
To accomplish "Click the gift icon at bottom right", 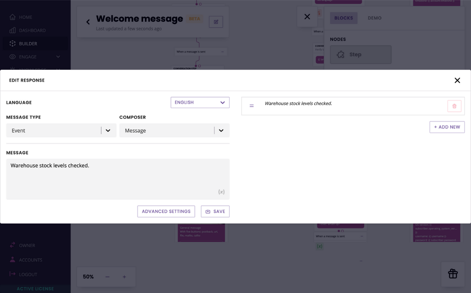I will click(x=453, y=274).
